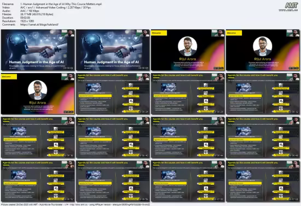Select the Agenda frame at 00:00:40
The height and width of the screenshot is (206, 301).
[113, 137]
